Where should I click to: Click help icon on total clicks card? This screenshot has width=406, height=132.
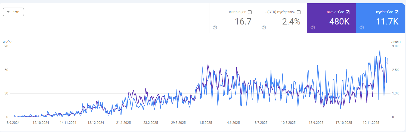point(361,27)
